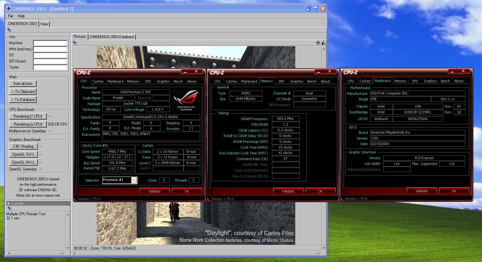482x262 pixels.
Task: Click the GFX-Board input field
Action: click(50, 61)
